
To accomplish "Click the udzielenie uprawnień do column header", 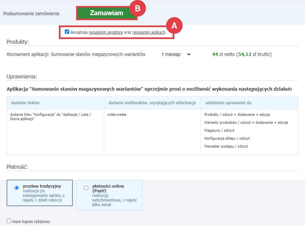I will pos(228,103).
